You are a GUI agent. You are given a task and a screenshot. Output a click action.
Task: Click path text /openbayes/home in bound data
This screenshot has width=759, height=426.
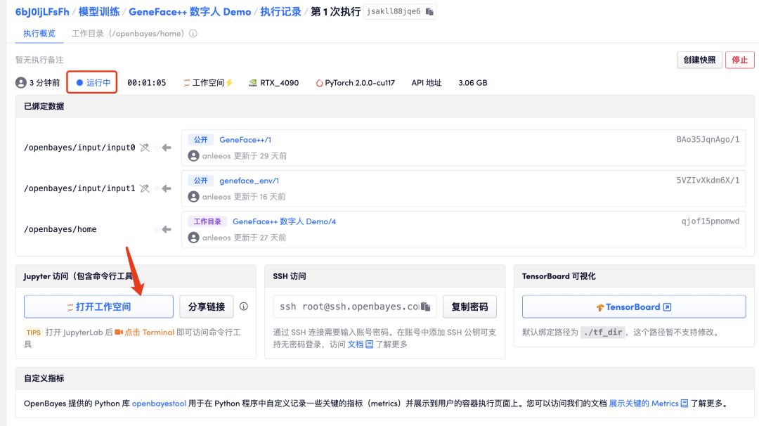tap(60, 229)
